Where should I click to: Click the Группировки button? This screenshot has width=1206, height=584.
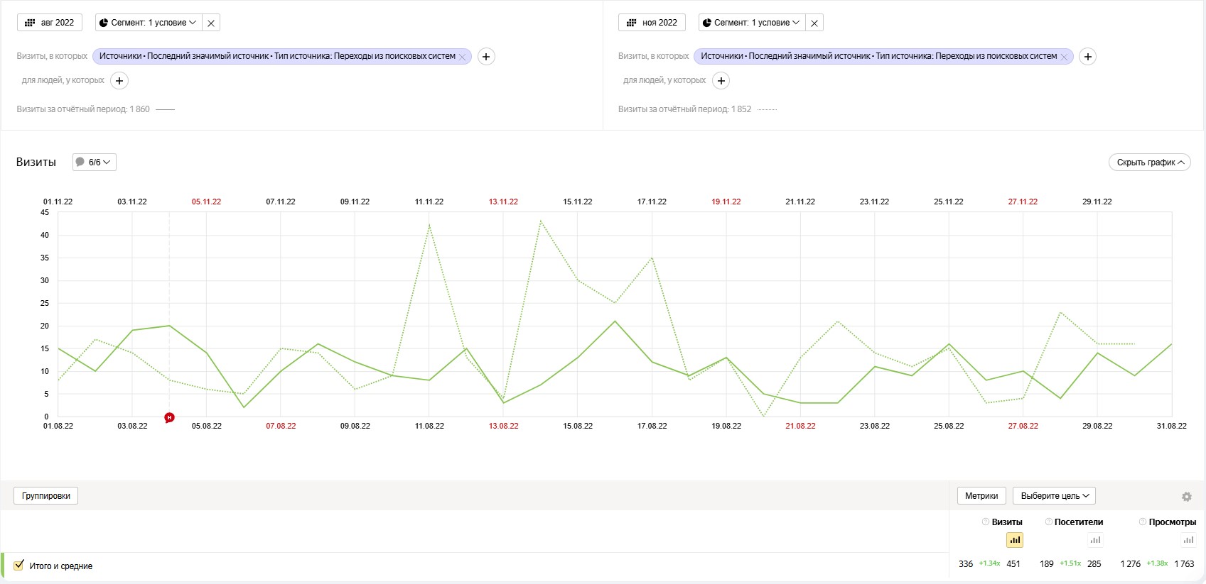[x=46, y=496]
